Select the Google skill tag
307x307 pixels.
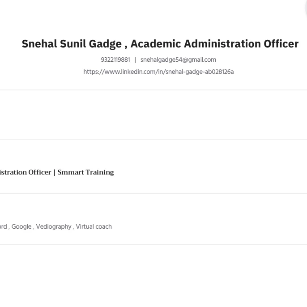click(21, 227)
